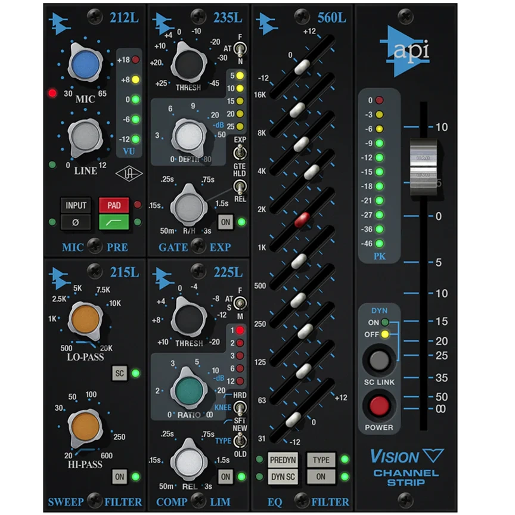Click the green LED beside LINE knob

tap(52, 165)
